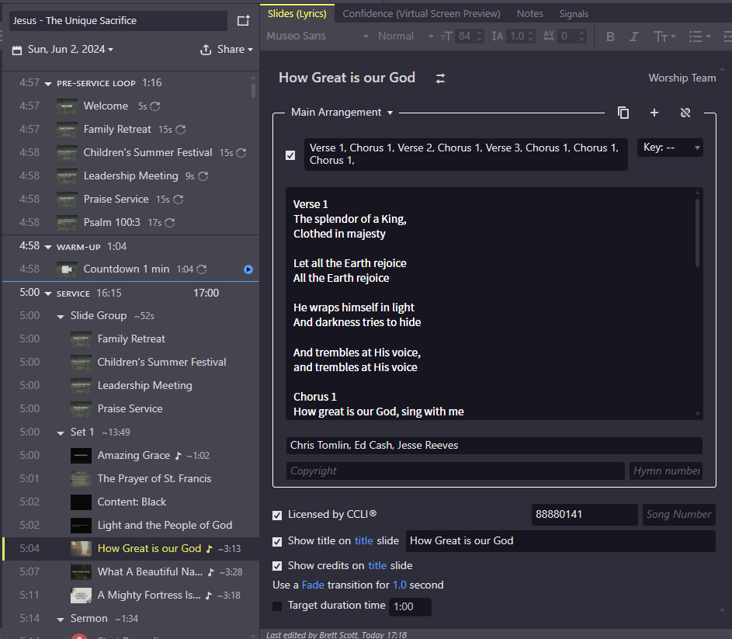This screenshot has height=639, width=732.
Task: Click the new presentation icon beside the title field
Action: tap(243, 20)
